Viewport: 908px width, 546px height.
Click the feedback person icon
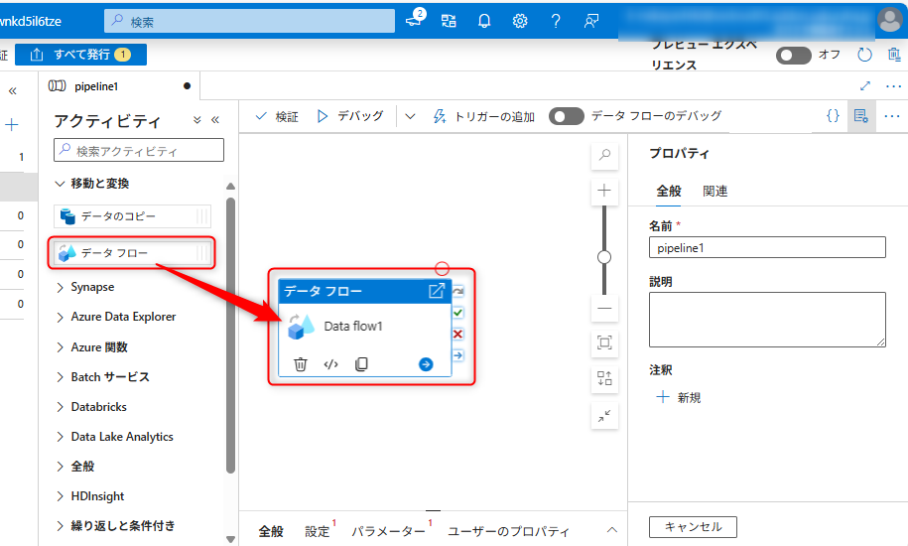tap(591, 22)
